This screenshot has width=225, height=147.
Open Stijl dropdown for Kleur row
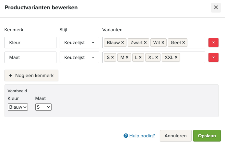pos(79,43)
